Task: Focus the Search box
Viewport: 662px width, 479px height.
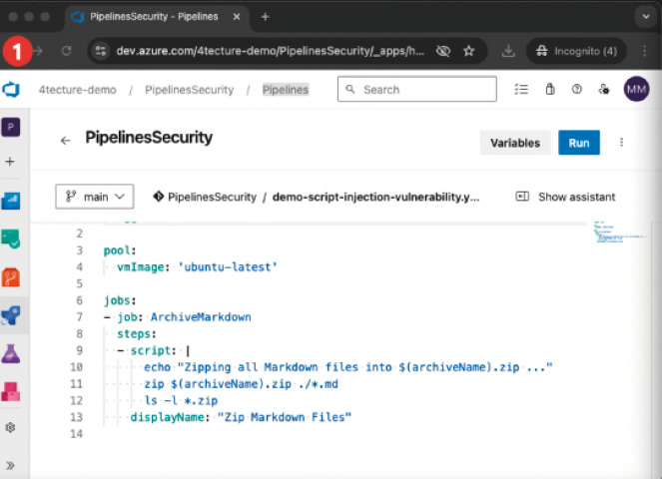Action: (x=417, y=89)
